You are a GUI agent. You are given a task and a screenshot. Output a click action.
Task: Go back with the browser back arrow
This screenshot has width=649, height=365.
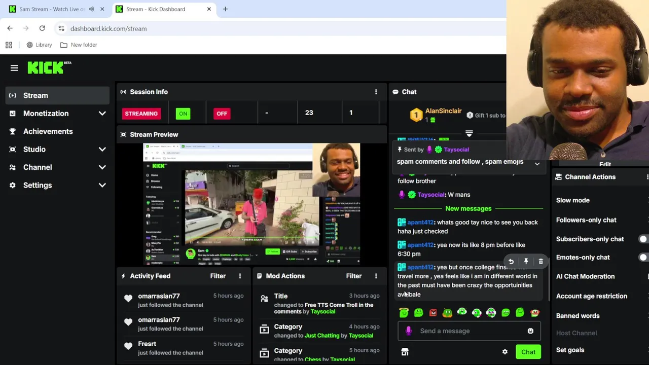click(x=10, y=28)
